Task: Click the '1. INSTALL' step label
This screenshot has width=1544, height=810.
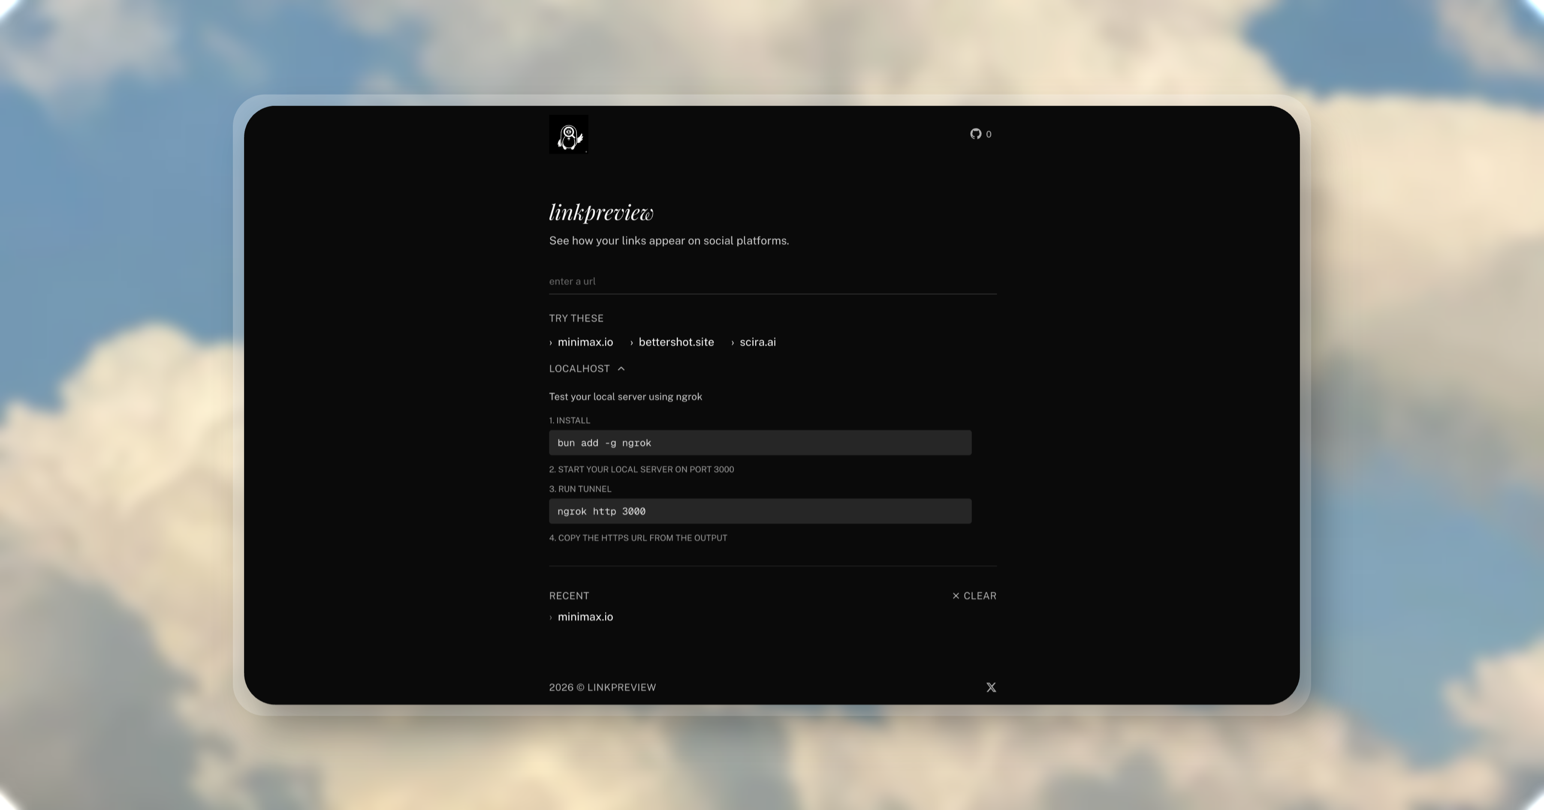Action: [570, 420]
